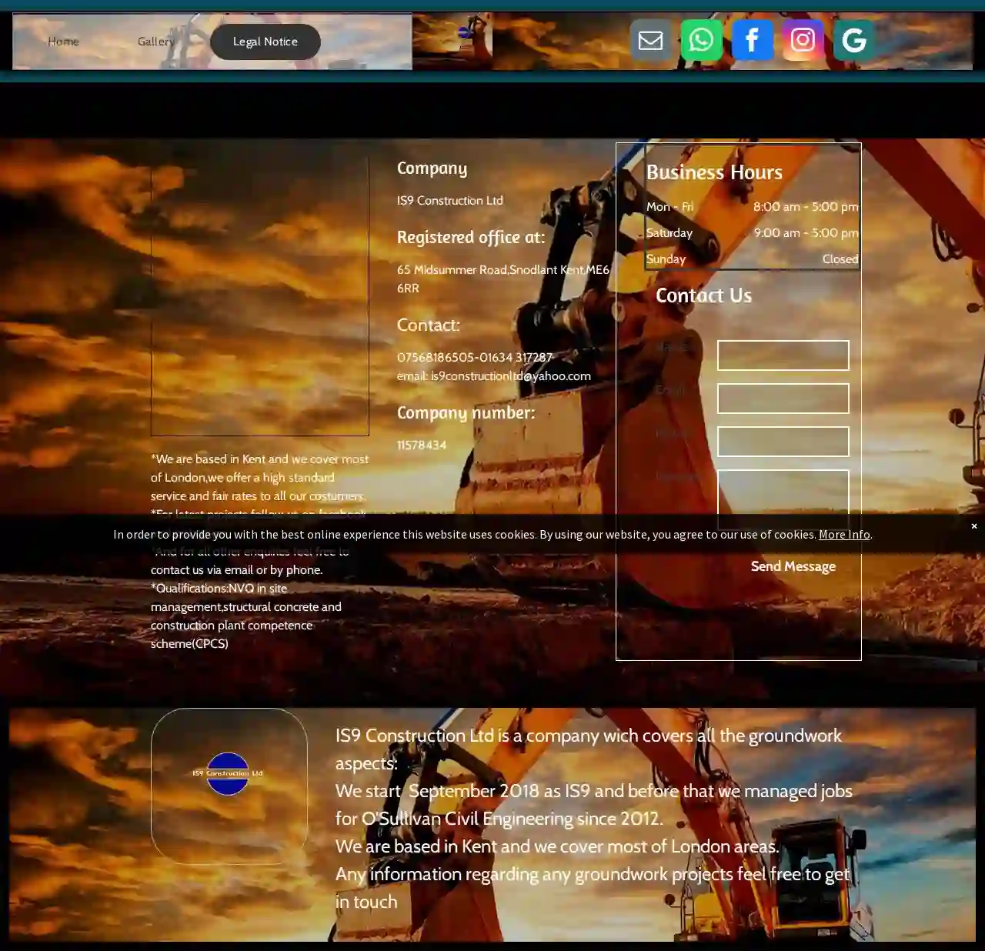The height and width of the screenshot is (951, 985).
Task: Open the Google icon link
Action: 854,40
